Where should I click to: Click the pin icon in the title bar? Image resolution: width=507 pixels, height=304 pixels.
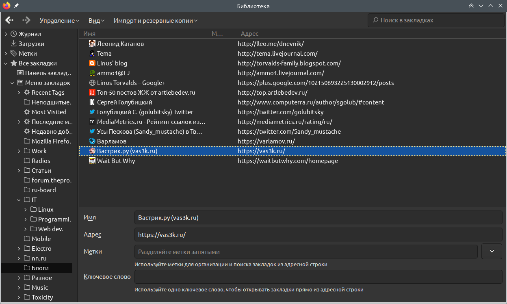pyautogui.click(x=16, y=6)
